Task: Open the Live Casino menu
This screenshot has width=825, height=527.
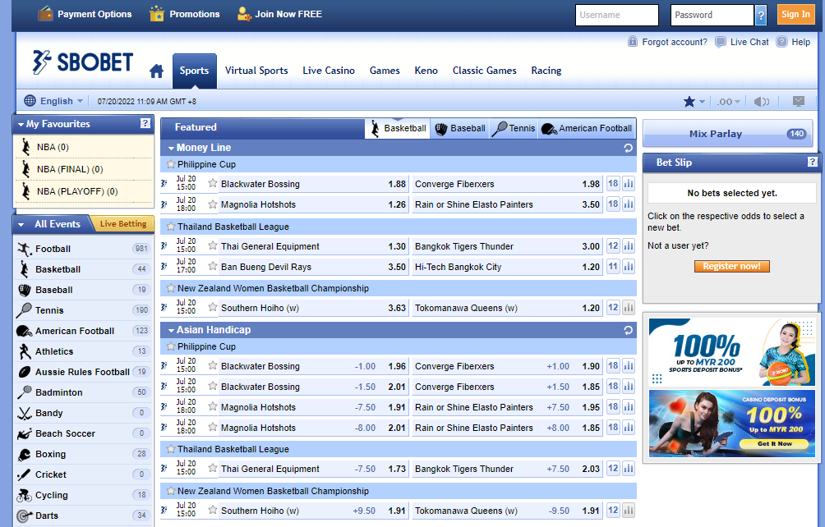Action: coord(329,71)
